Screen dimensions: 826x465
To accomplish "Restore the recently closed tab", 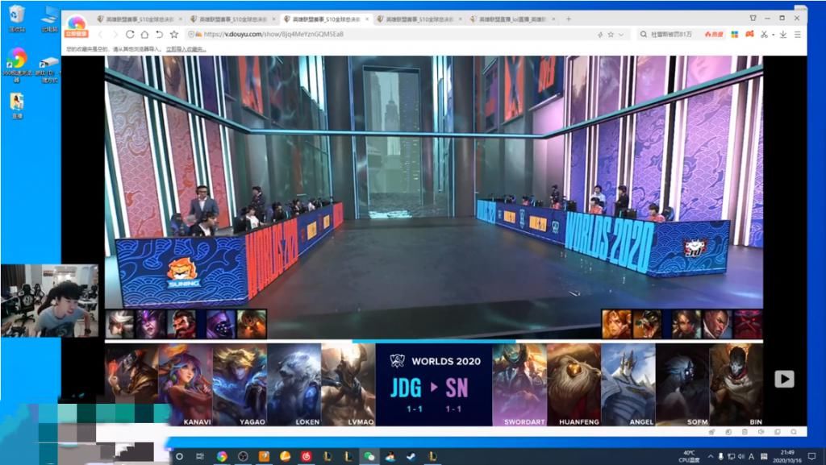I will click(159, 34).
